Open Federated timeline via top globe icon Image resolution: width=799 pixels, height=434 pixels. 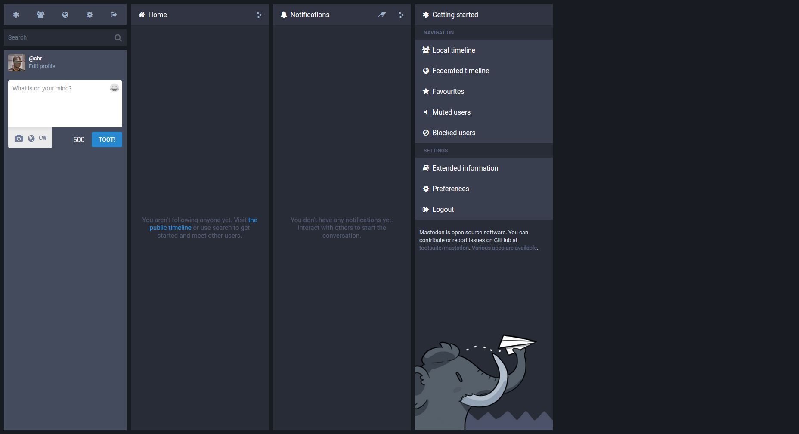tap(65, 15)
